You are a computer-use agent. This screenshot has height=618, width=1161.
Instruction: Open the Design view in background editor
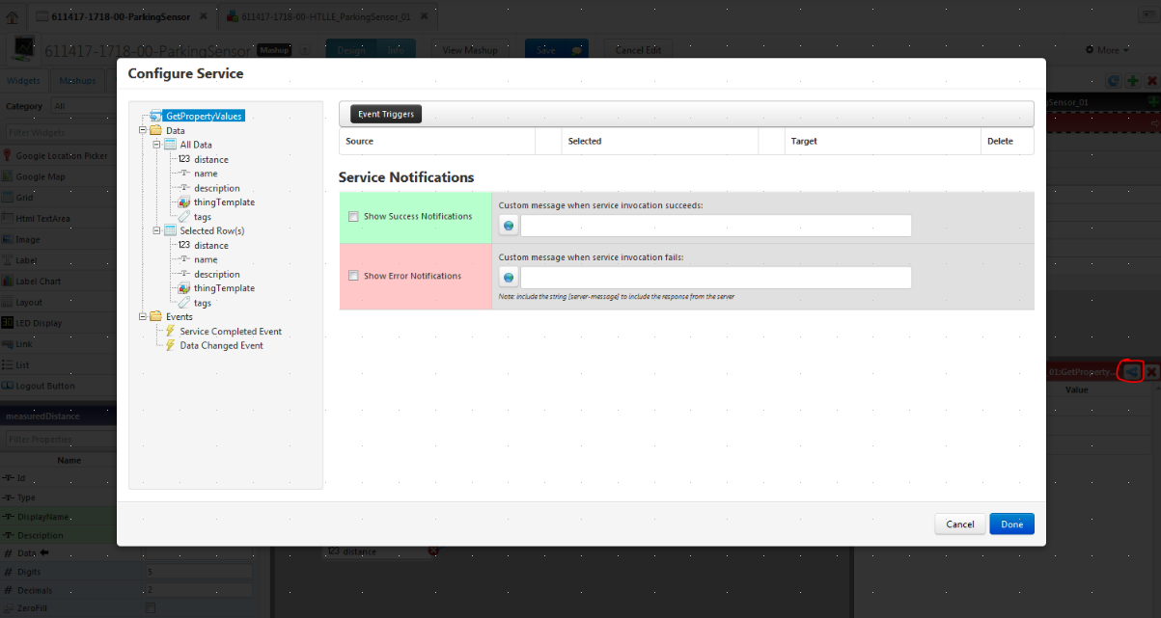pos(351,50)
